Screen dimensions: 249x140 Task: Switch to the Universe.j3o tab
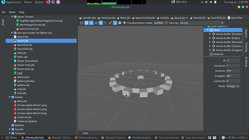coord(107,18)
